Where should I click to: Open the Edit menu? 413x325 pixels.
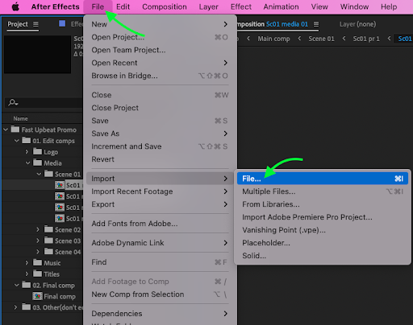click(123, 6)
